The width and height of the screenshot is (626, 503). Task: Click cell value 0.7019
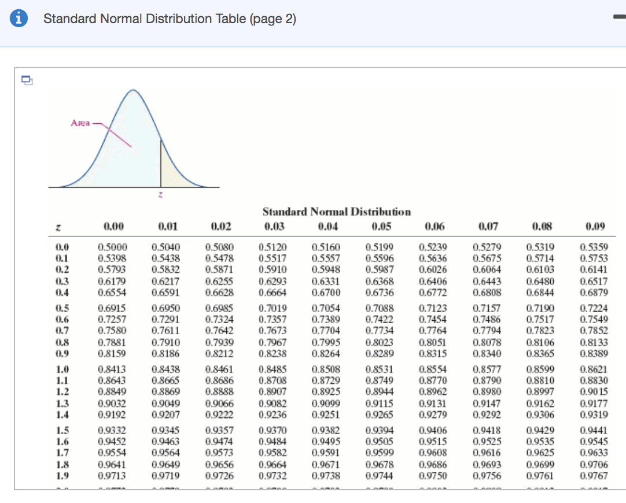coord(273,308)
